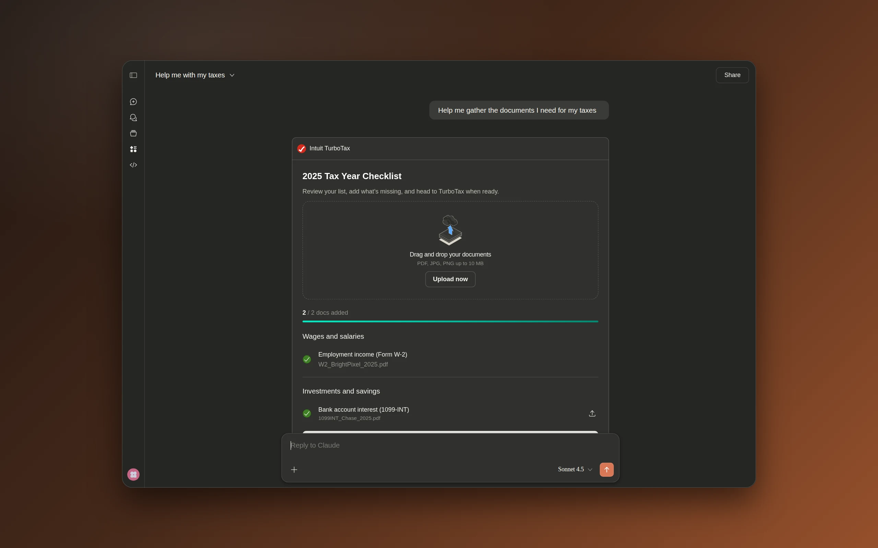
Task: Expand the Help me with my taxes menu
Action: [x=195, y=75]
